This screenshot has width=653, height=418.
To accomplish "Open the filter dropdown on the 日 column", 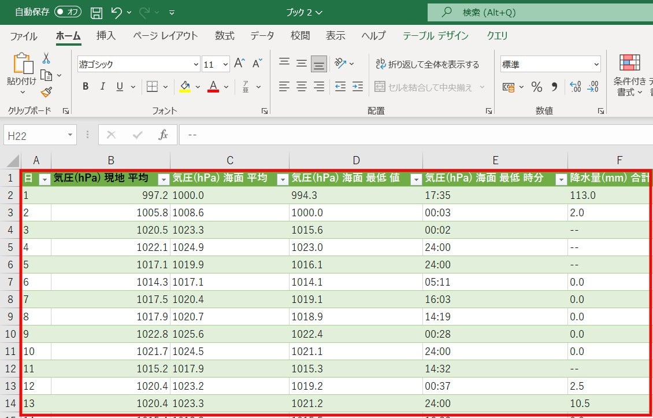I will [44, 178].
